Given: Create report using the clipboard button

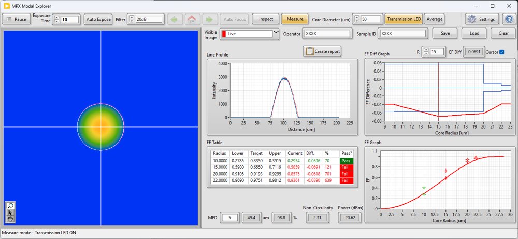Looking at the screenshot, I should point(322,51).
